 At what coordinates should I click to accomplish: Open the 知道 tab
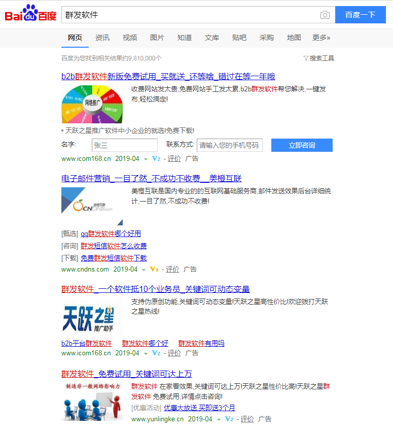[185, 38]
